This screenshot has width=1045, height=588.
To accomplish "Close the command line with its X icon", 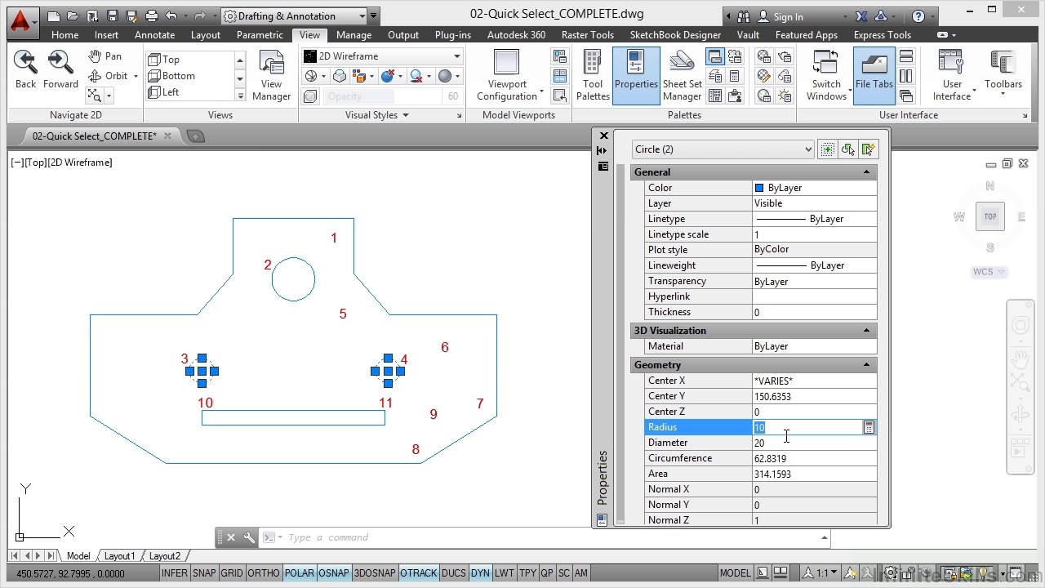I will click(x=231, y=537).
